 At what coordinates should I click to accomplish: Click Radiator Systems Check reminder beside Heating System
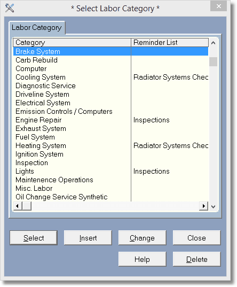point(171,146)
